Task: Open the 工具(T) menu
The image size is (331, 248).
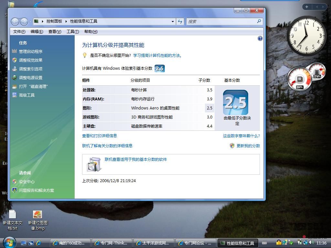Action: pyautogui.click(x=72, y=32)
